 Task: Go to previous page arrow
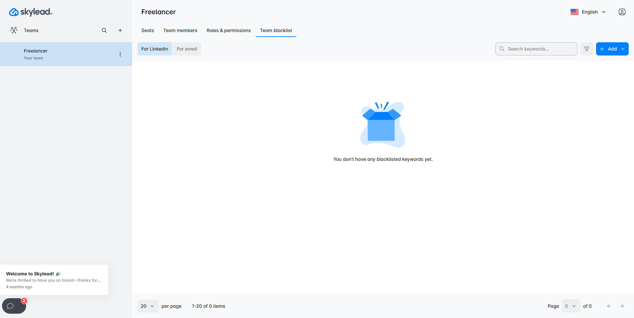pos(609,306)
